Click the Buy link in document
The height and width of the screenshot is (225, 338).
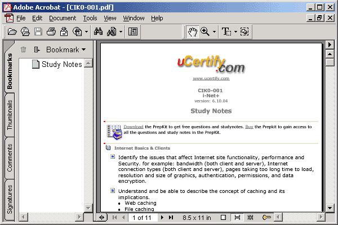point(249,127)
